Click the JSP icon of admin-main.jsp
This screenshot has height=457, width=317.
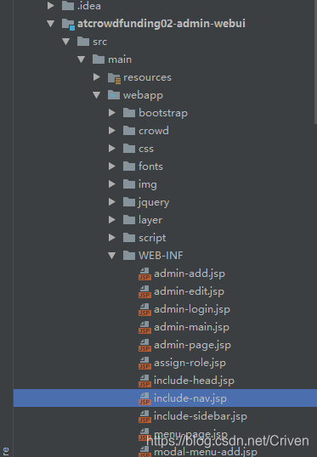tap(144, 327)
